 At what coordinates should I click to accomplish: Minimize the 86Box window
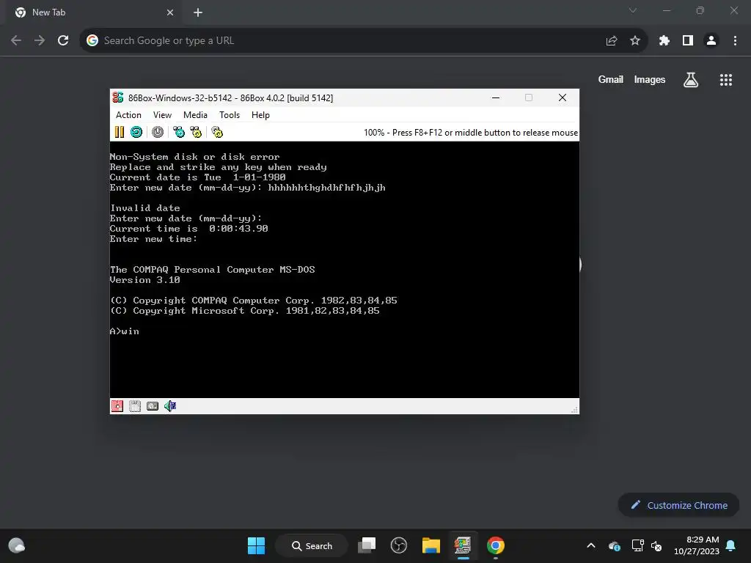point(496,97)
